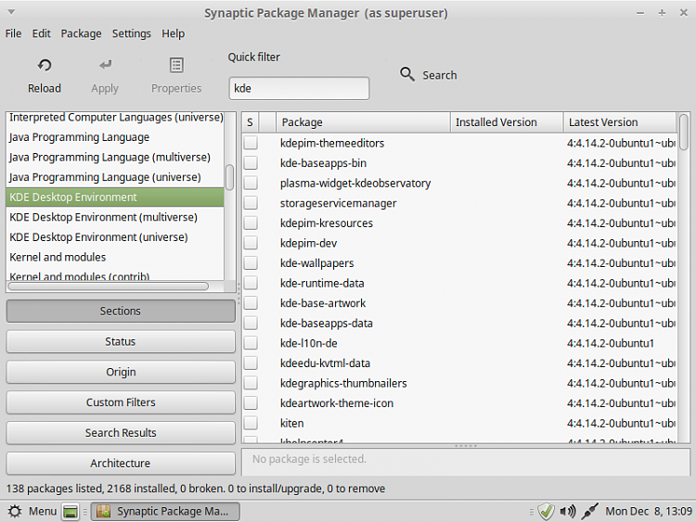Click the Custom Filters button
The image size is (696, 522).
pyautogui.click(x=121, y=402)
